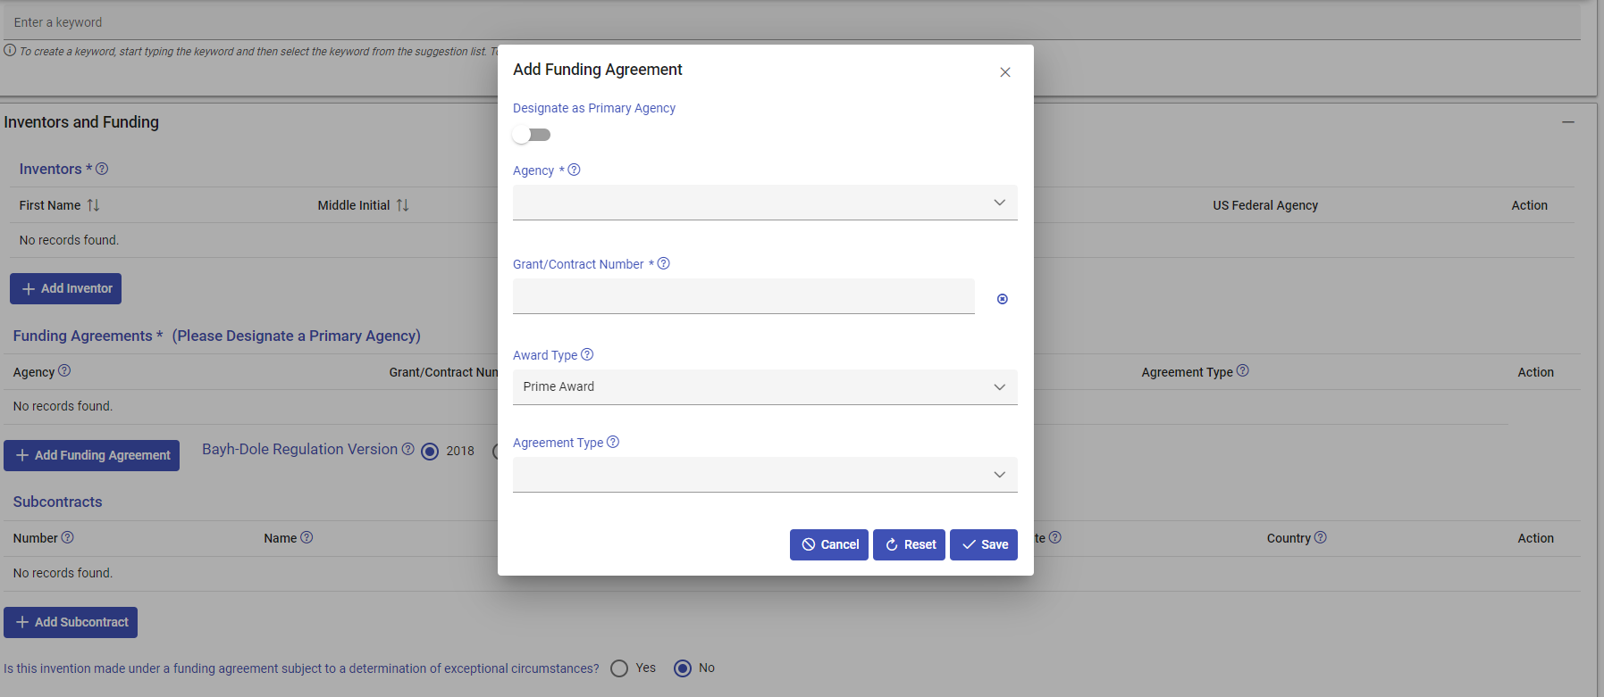Image resolution: width=1604 pixels, height=697 pixels.
Task: Click help icon beside Agreement Type in dialog
Action: click(x=613, y=442)
